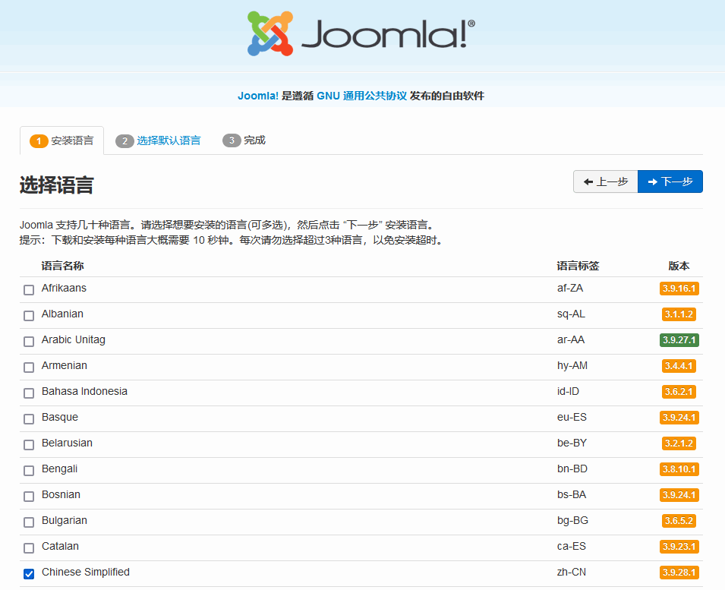Image resolution: width=725 pixels, height=590 pixels.
Task: Click the zh-CN language tag
Action: coord(572,573)
